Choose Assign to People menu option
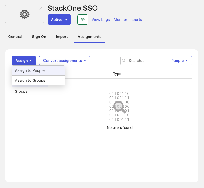The height and width of the screenshot is (188, 204). pyautogui.click(x=38, y=70)
